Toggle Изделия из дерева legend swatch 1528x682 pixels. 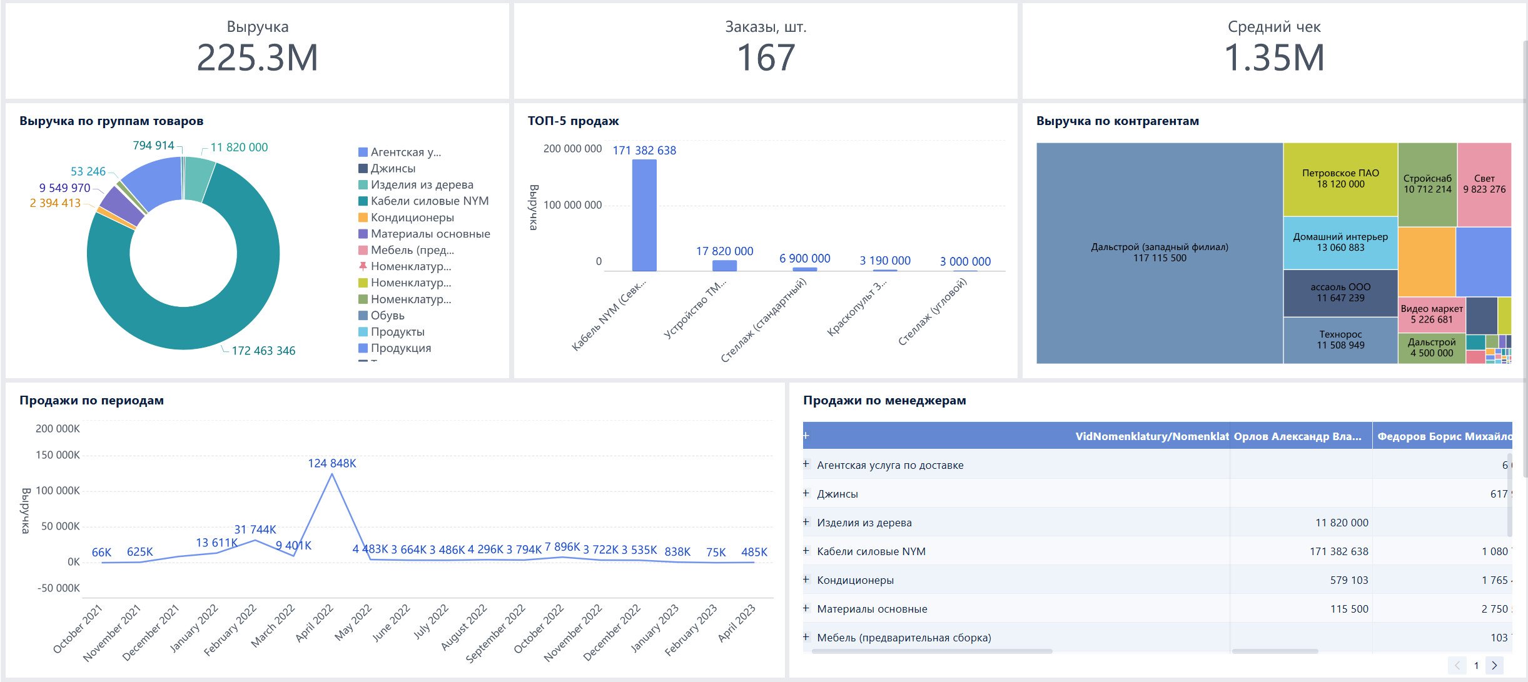pos(363,184)
